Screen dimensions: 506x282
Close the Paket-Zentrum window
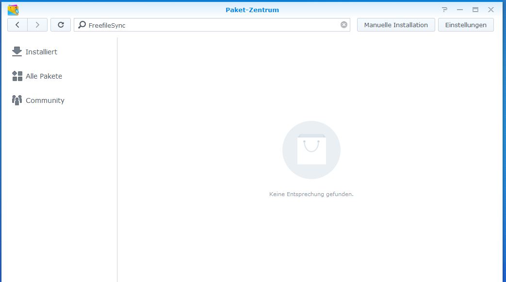491,10
